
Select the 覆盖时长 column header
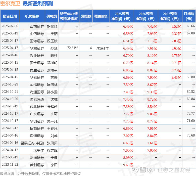[x=101, y=16]
